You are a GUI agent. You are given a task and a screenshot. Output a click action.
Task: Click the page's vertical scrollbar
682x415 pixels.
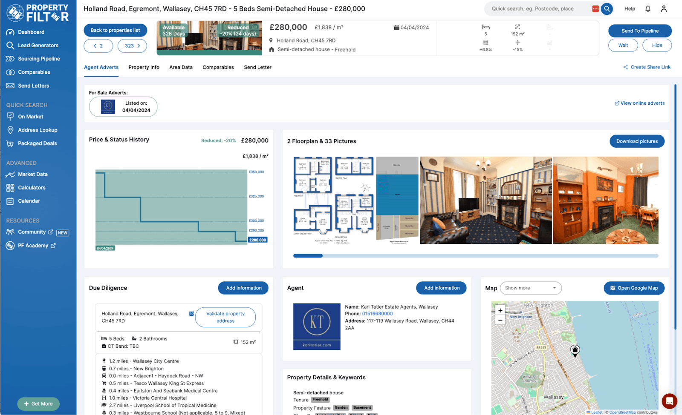(x=676, y=206)
